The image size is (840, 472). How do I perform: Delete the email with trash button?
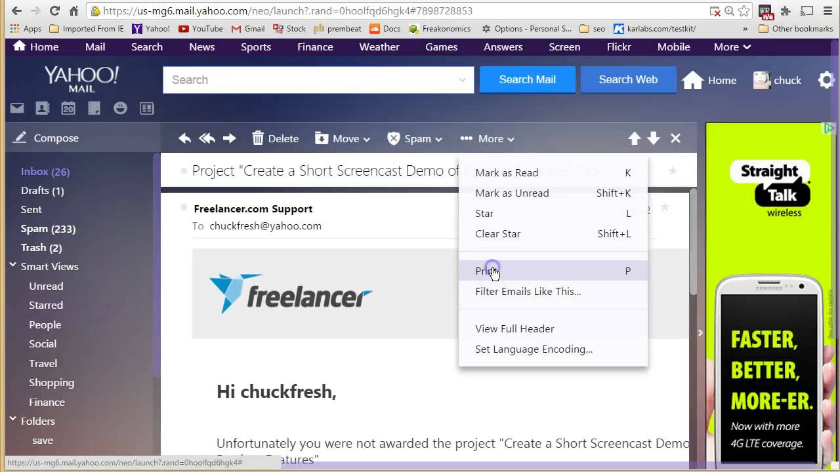pos(275,138)
